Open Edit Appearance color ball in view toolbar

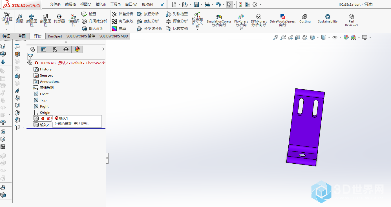click(x=346, y=37)
